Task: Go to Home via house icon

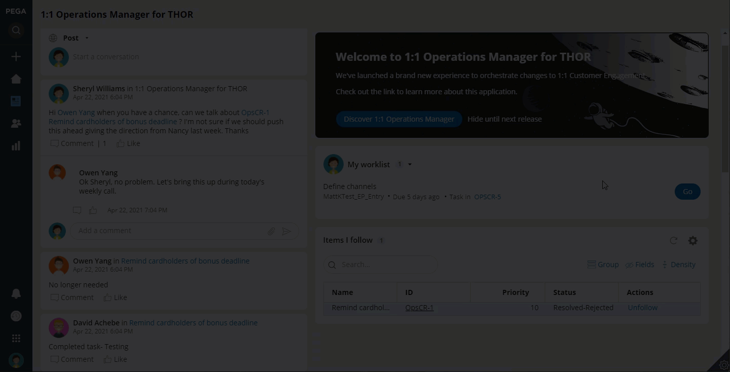Action: point(16,79)
